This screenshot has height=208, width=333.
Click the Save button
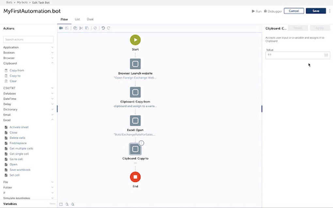(315, 10)
